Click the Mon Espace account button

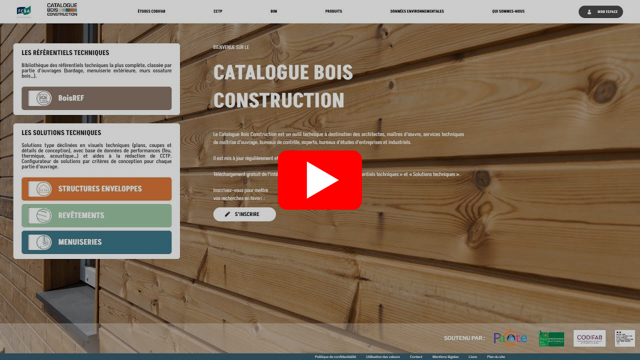click(600, 11)
